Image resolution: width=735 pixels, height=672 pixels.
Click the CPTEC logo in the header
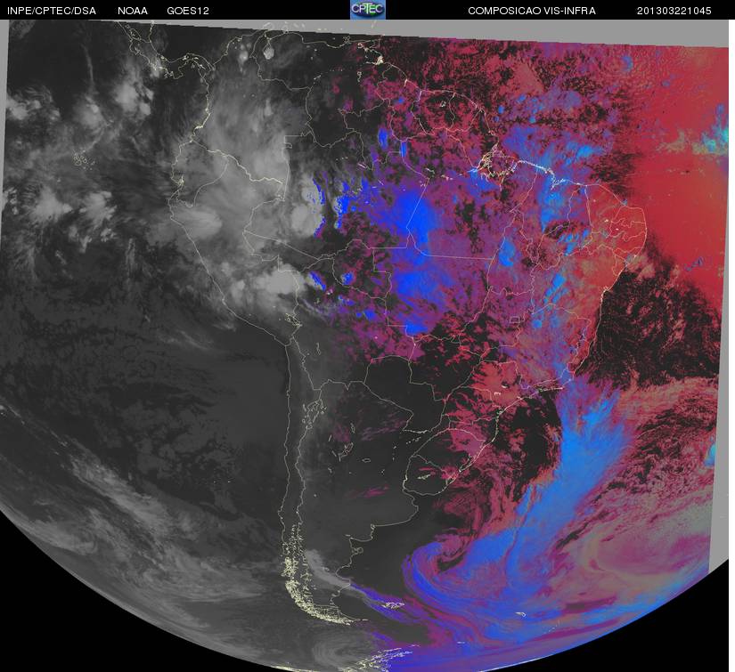tap(368, 10)
